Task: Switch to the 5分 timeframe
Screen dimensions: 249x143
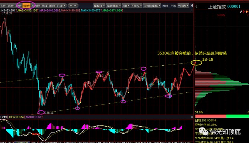Action: click(x=3, y=6)
